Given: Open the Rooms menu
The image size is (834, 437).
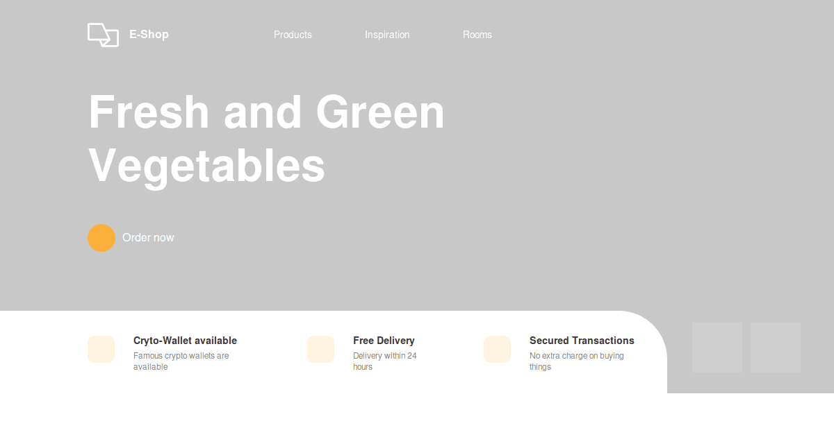Looking at the screenshot, I should 477,34.
